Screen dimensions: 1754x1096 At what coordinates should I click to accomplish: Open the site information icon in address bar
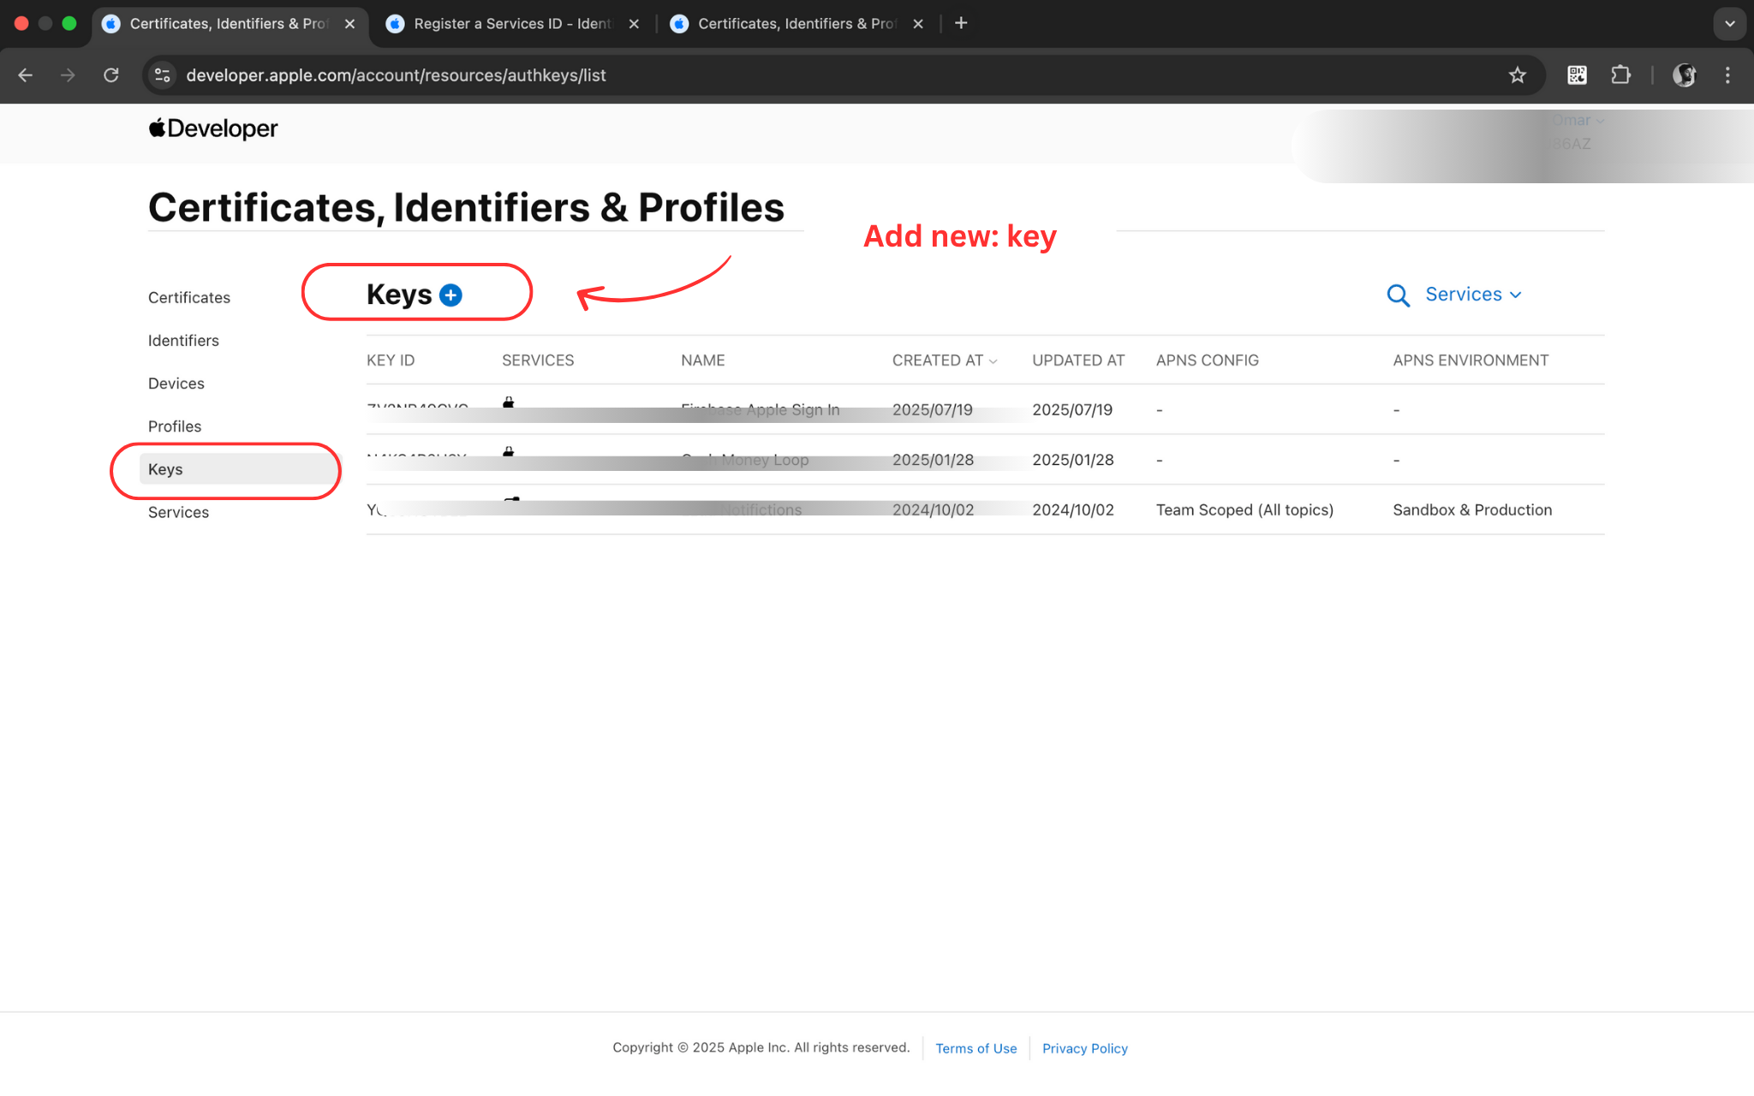click(x=162, y=75)
